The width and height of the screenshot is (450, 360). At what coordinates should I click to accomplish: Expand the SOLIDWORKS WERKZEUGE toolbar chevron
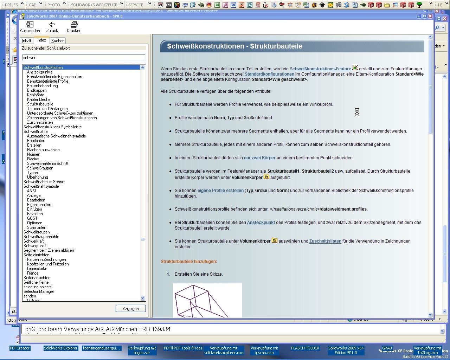[x=122, y=4]
